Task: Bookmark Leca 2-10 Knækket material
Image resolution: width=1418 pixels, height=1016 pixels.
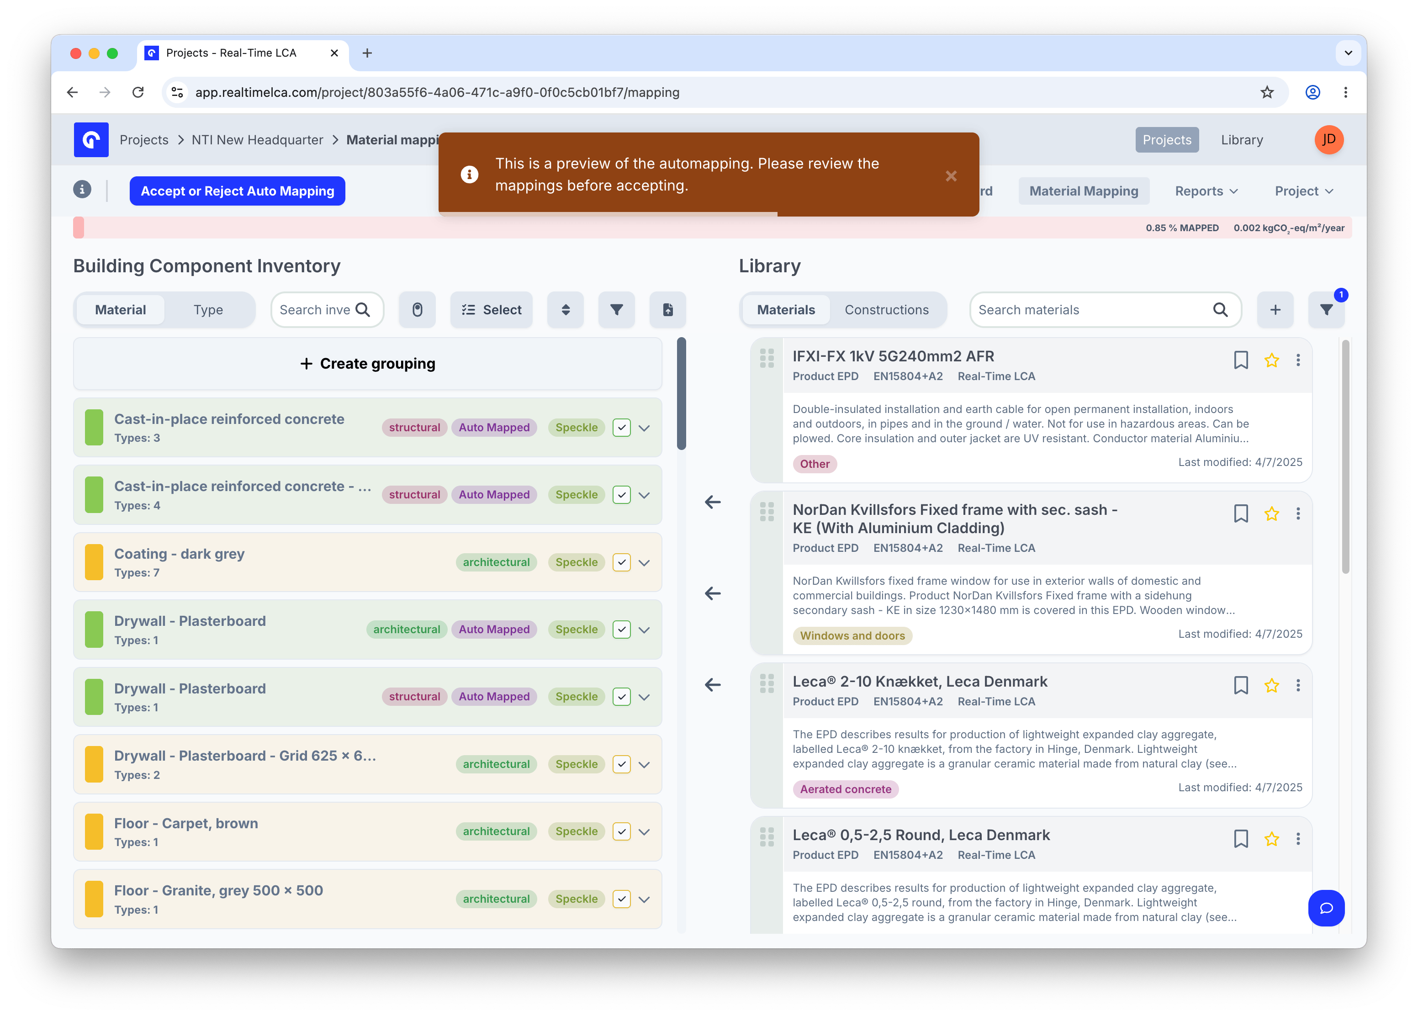Action: coord(1241,685)
